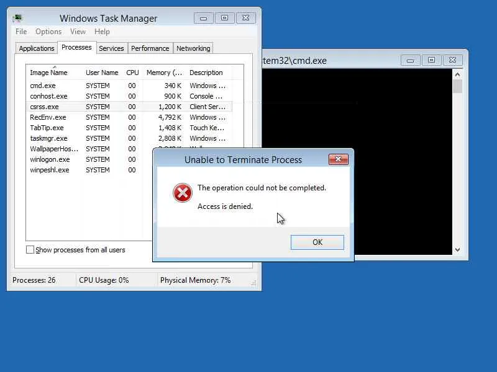Click cmd.exe scrollbar up arrow
The height and width of the screenshot is (372, 497).
(457, 74)
